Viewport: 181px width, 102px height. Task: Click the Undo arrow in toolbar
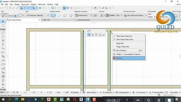[2, 8]
